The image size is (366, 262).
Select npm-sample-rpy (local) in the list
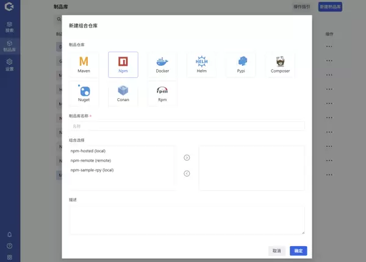coord(92,170)
